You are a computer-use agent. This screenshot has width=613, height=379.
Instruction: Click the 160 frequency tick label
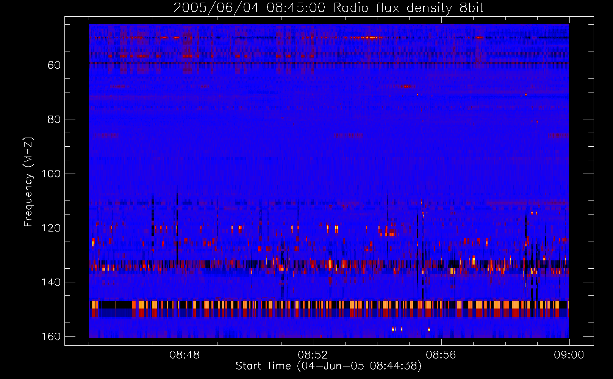[51, 337]
